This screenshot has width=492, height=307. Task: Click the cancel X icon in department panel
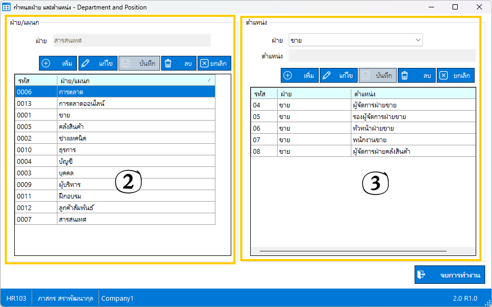tap(204, 63)
